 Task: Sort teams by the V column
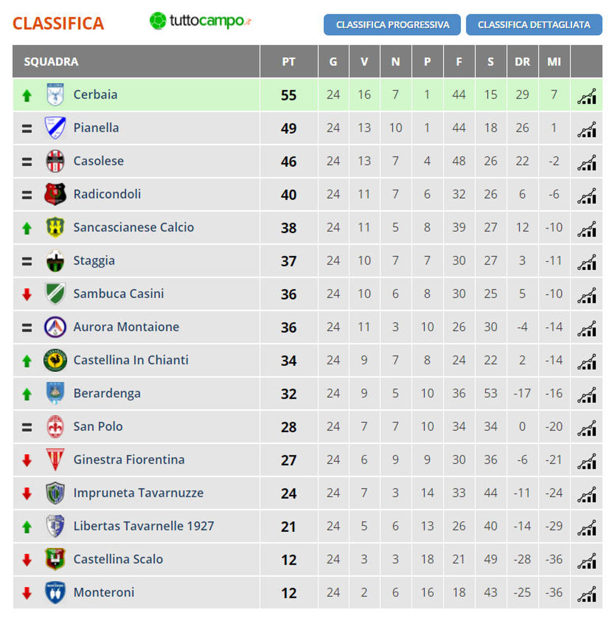point(364,62)
